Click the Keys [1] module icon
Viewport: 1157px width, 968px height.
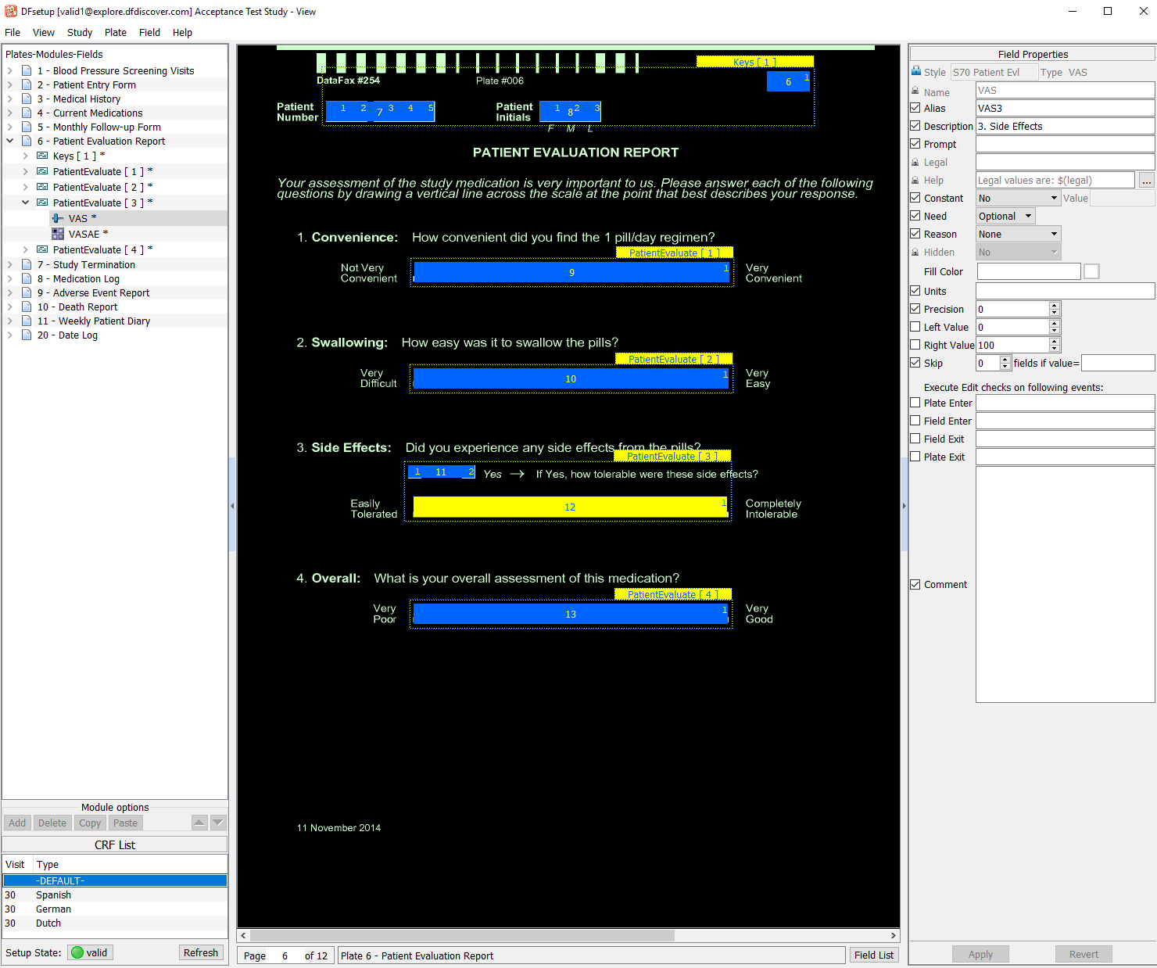42,156
